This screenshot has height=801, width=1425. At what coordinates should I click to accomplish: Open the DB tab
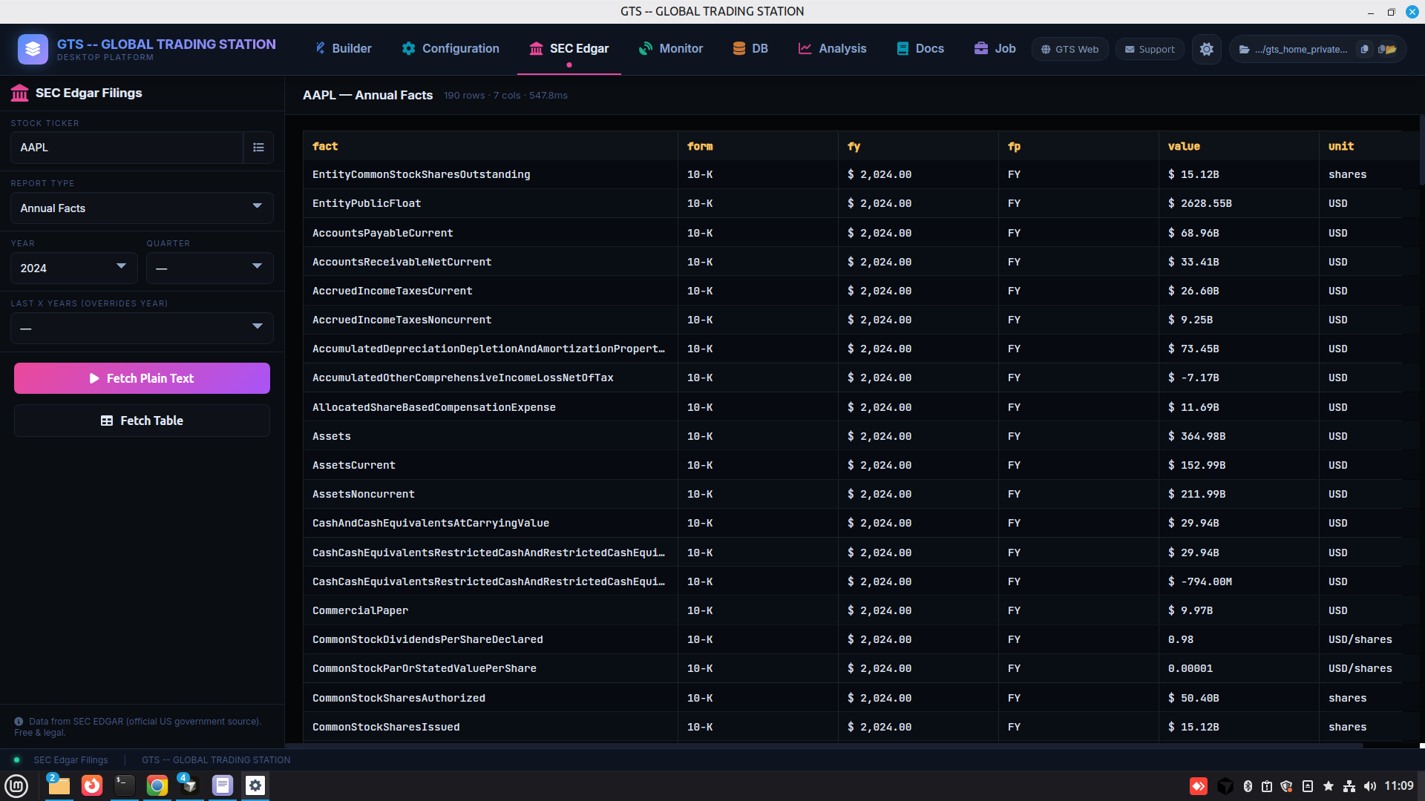[750, 49]
